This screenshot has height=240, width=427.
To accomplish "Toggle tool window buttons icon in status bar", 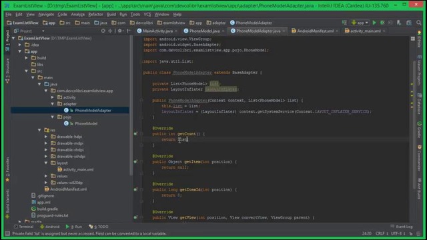I will pyautogui.click(x=7, y=233).
